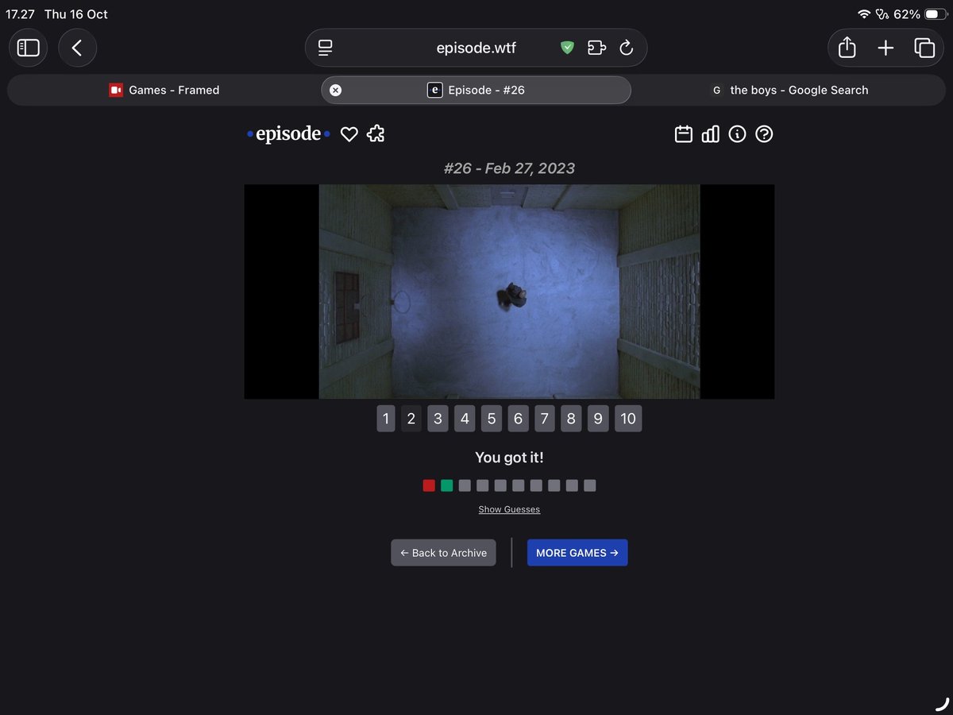This screenshot has height=715, width=953.
Task: View the statistics bar chart icon
Action: coord(711,134)
